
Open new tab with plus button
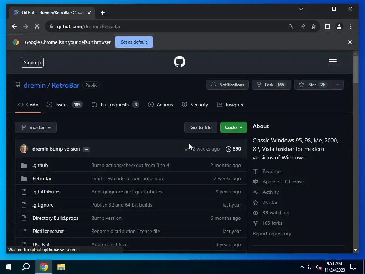(x=103, y=13)
